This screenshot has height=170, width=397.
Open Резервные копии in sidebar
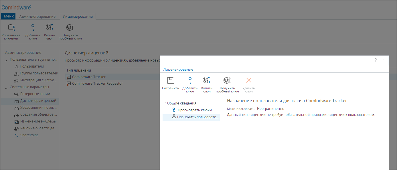pyautogui.click(x=35, y=94)
